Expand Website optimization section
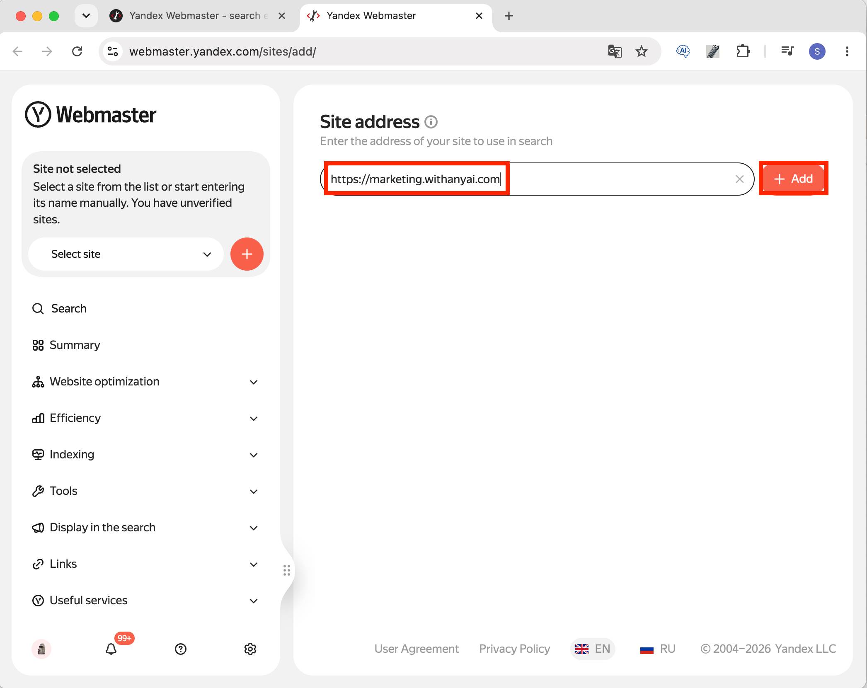867x688 pixels. [x=145, y=381]
